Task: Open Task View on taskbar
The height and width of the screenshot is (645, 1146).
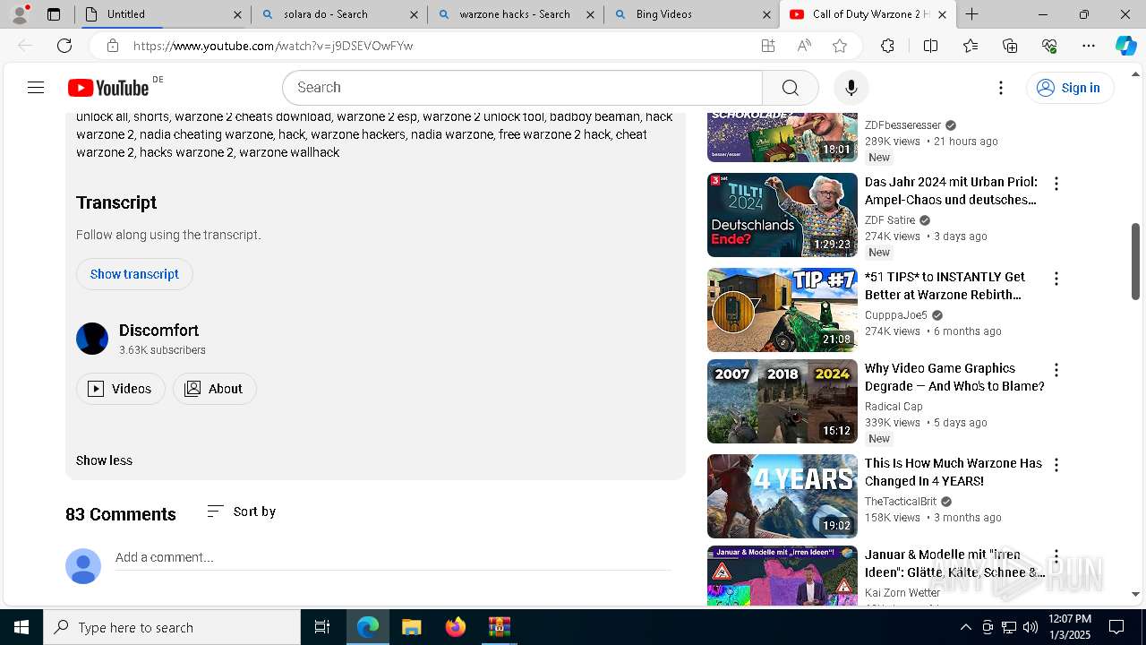Action: tap(322, 627)
